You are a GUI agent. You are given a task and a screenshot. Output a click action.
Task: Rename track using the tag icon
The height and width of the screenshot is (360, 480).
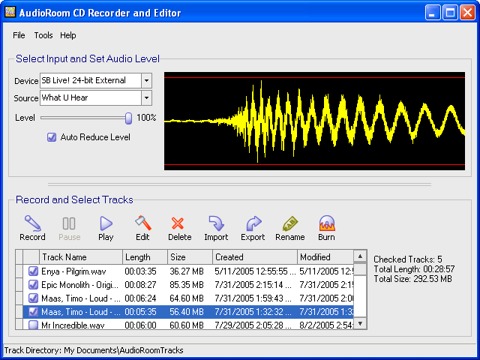pyautogui.click(x=290, y=223)
